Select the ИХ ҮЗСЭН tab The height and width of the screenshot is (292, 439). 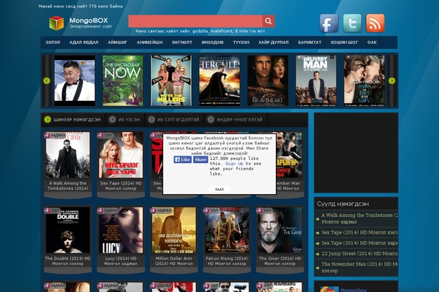pos(124,120)
